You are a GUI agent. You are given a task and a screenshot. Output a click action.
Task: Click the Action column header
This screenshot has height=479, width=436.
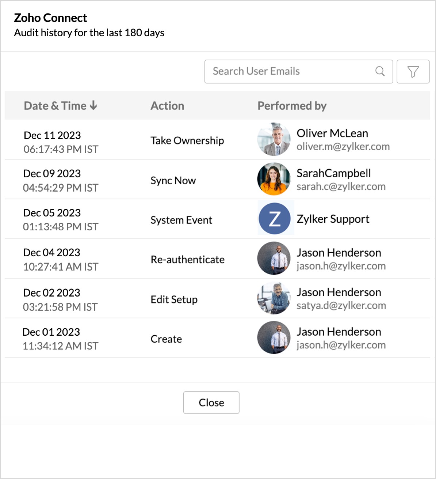167,106
